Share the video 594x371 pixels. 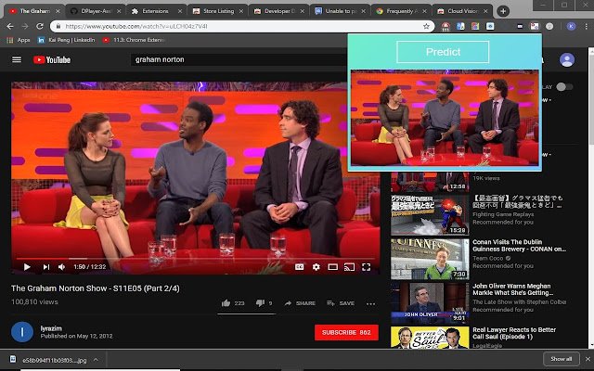(x=300, y=303)
